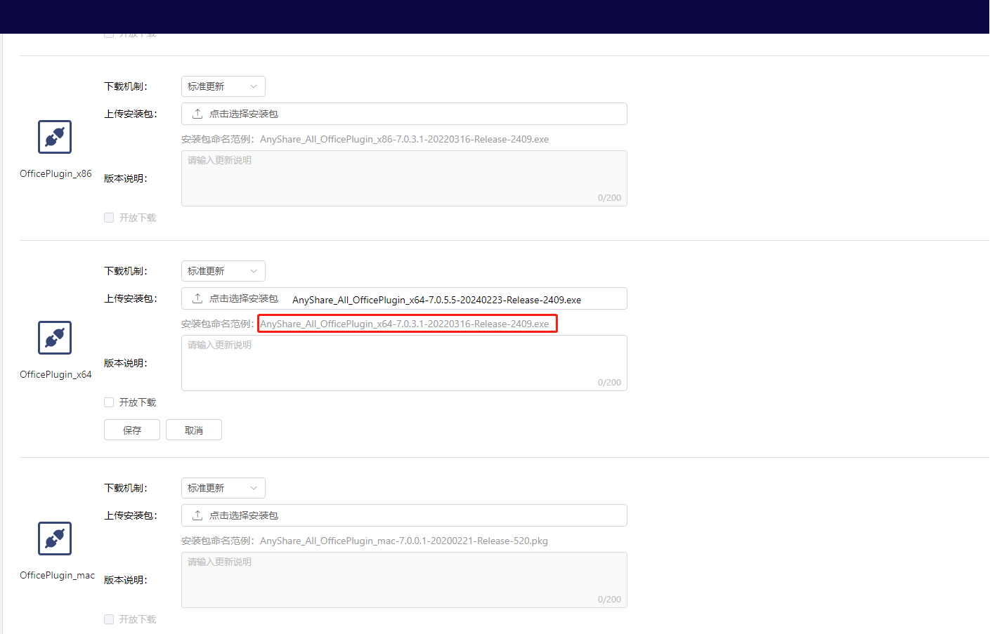The height and width of the screenshot is (634, 990).
Task: Click the 请输入更新说明 field for OfficePlugin_x64
Action: click(x=404, y=362)
